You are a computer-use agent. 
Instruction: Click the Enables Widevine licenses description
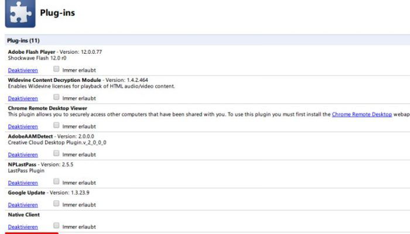[91, 86]
